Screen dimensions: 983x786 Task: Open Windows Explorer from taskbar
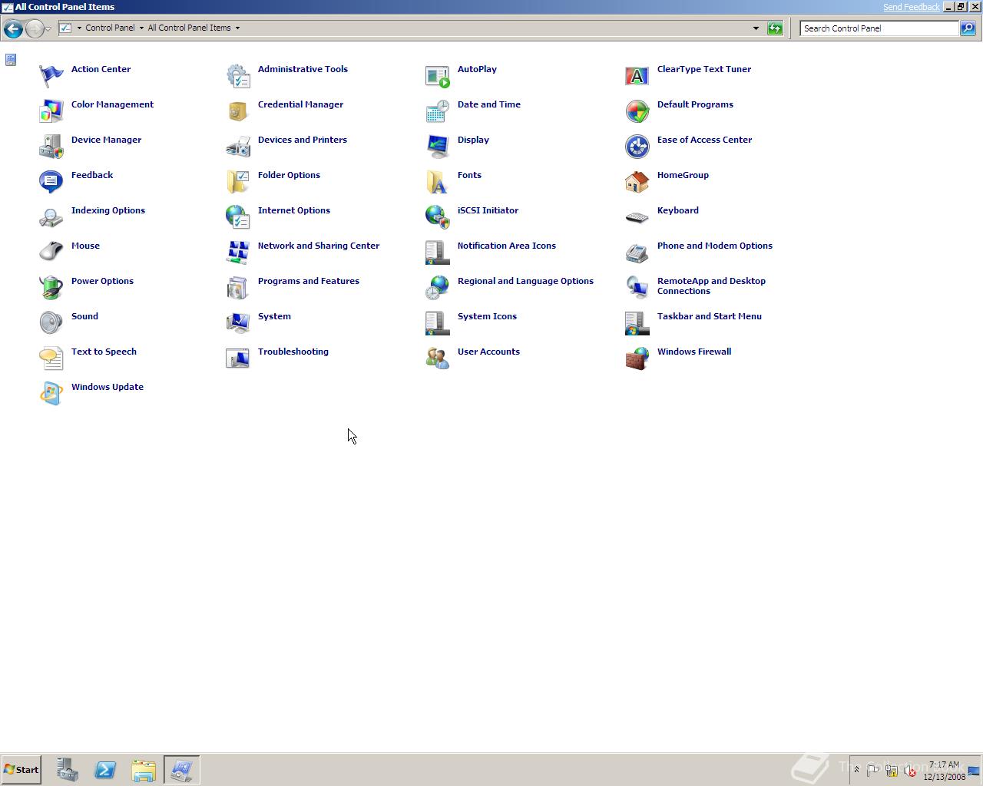pyautogui.click(x=144, y=770)
